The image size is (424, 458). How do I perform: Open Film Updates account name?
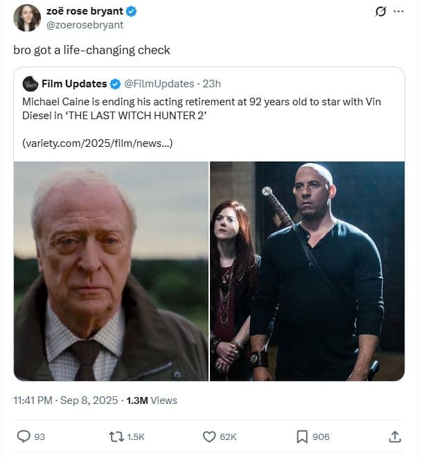click(x=74, y=84)
